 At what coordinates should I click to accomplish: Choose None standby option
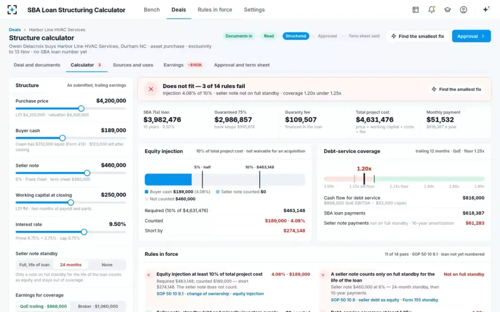click(107, 265)
